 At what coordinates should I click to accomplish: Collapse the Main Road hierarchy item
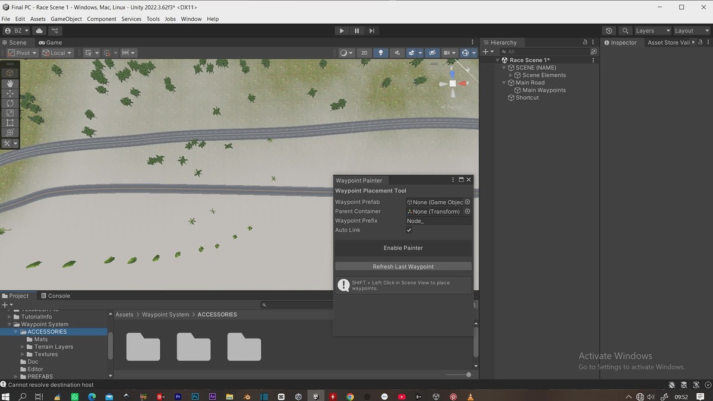(x=504, y=83)
